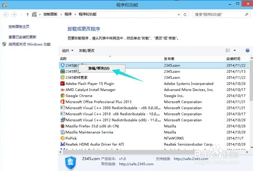
Task: Select the Visual C++ 2012 icon
Action: tap(63, 120)
